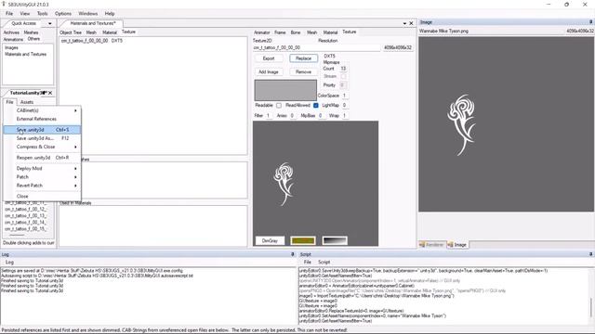This screenshot has width=595, height=334.
Task: Select the Image tab at panel bottom
Action: (x=456, y=245)
